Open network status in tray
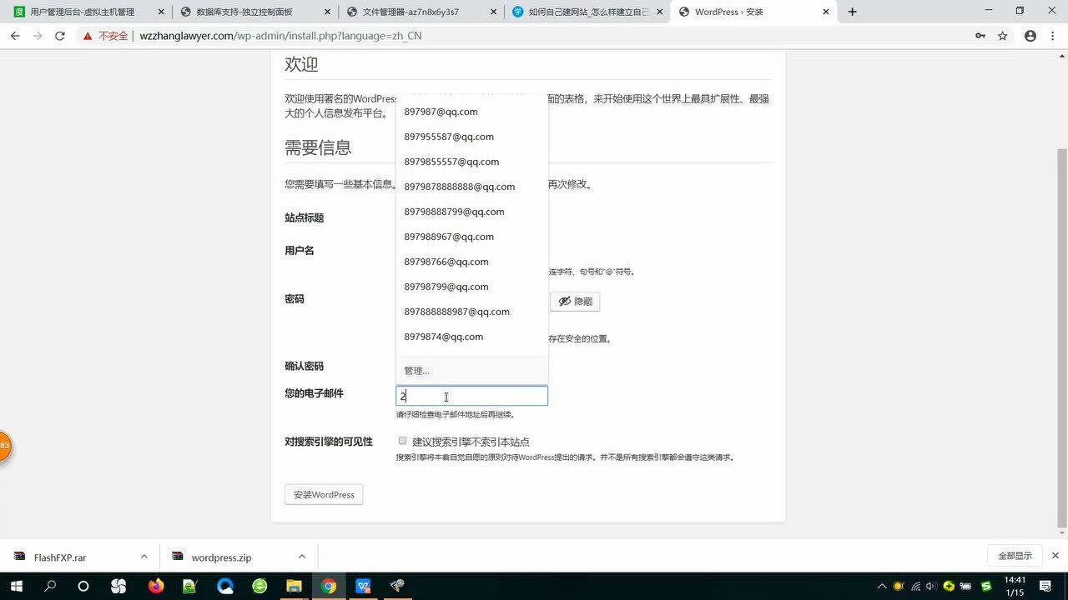1068x600 pixels. click(x=915, y=586)
